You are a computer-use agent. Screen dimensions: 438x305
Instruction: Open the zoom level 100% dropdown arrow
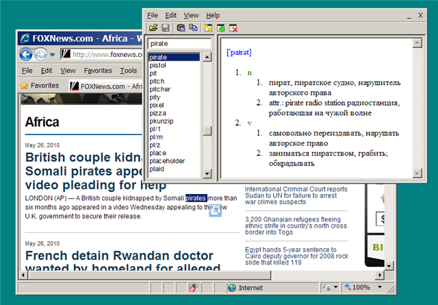[380, 287]
